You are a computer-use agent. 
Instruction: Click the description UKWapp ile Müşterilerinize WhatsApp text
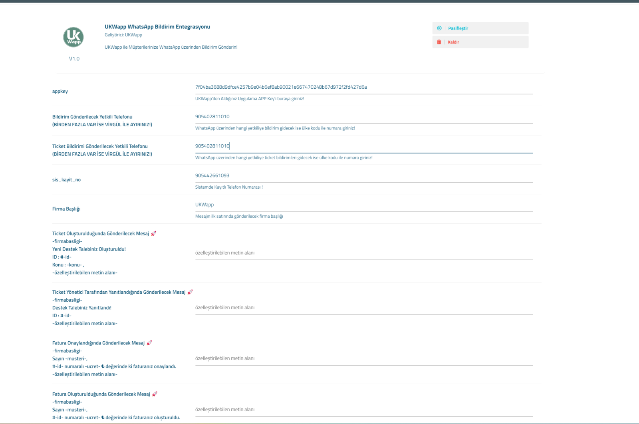(171, 47)
